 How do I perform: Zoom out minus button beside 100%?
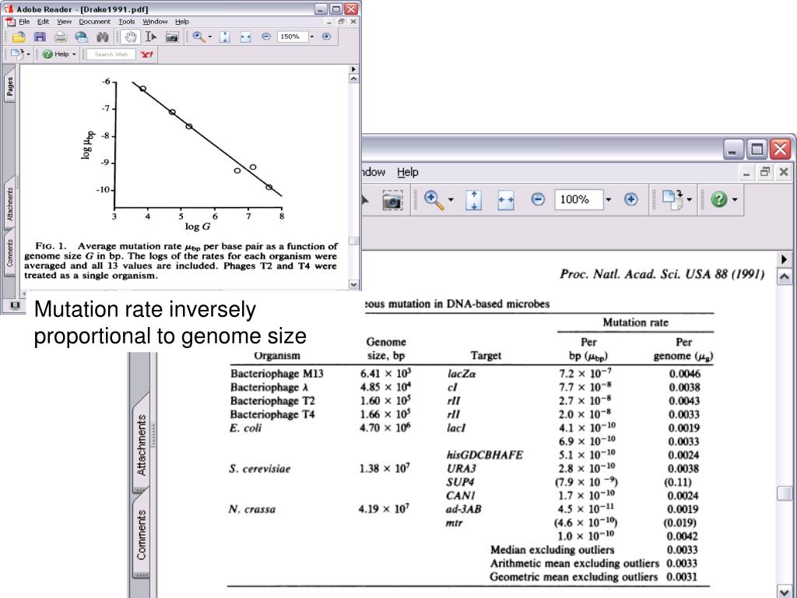click(x=538, y=199)
